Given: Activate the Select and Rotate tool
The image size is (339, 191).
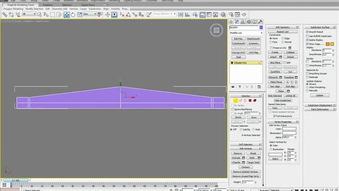Looking at the screenshot, I should pyautogui.click(x=73, y=14).
